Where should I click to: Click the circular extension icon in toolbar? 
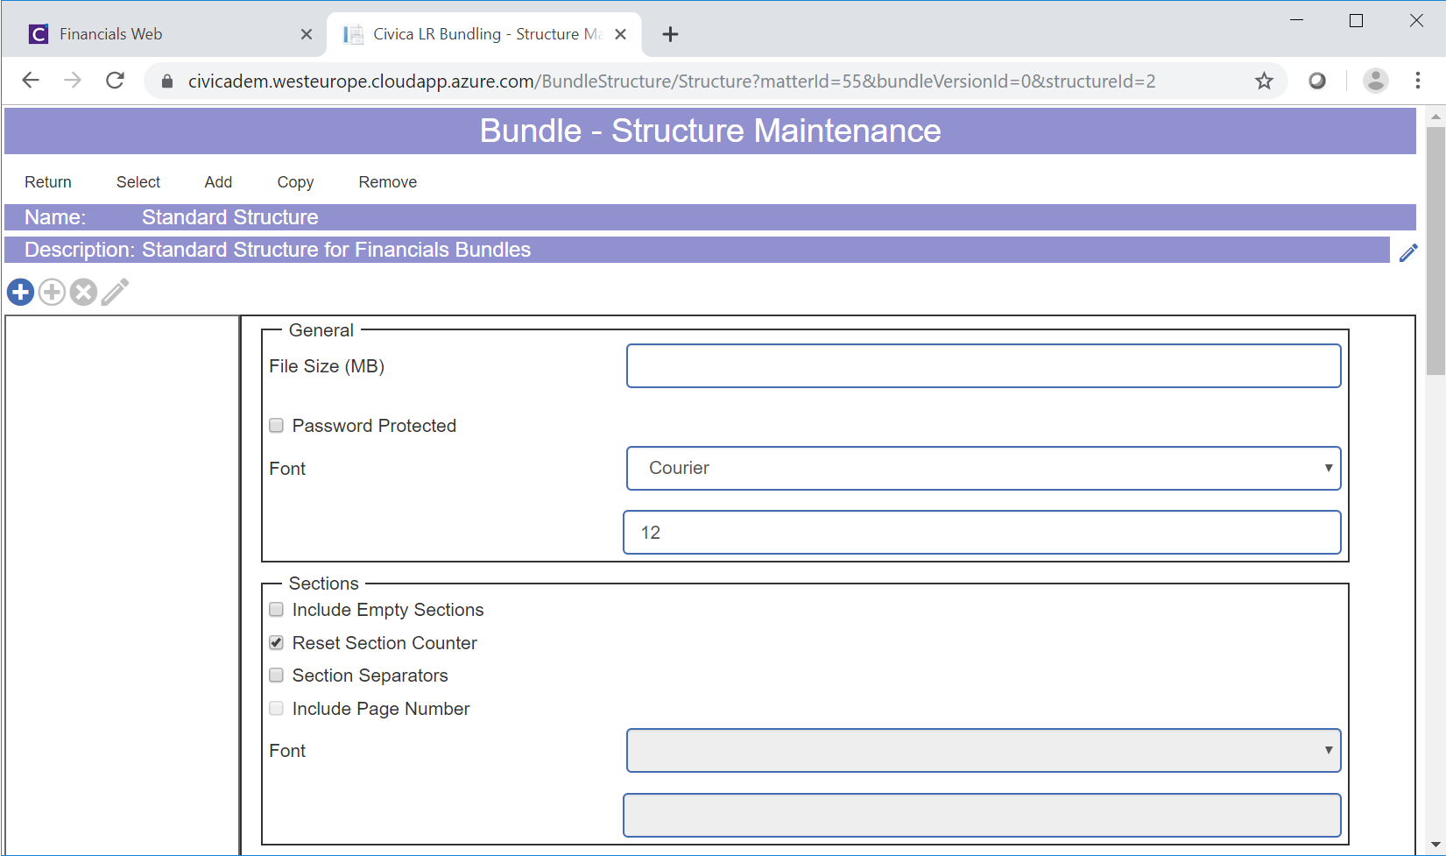point(1317,81)
